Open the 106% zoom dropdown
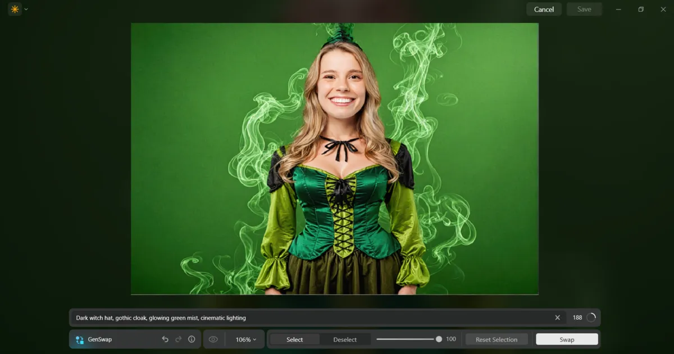 [244, 339]
